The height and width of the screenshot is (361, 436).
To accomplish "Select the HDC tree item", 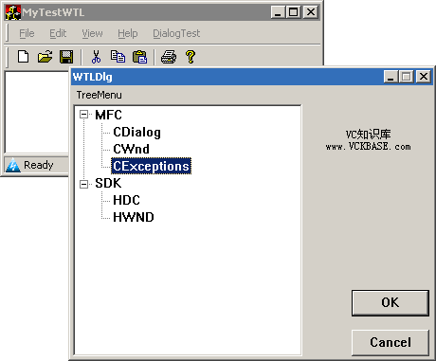I will tap(126, 200).
